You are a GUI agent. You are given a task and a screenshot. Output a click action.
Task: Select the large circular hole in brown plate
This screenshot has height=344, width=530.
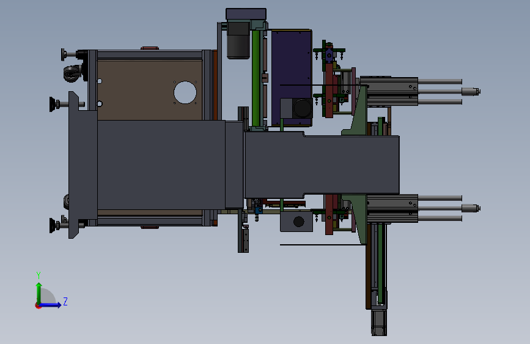pos(185,92)
